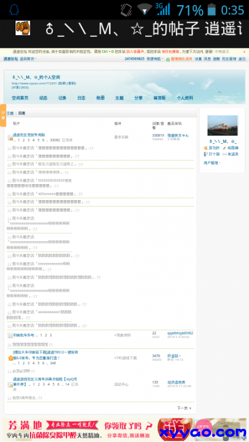Switch to the 空间首页 tab
The width and height of the screenshot is (249, 442).
[x=20, y=98]
